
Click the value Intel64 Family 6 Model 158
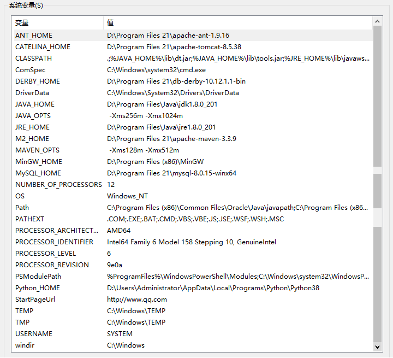tap(192, 242)
